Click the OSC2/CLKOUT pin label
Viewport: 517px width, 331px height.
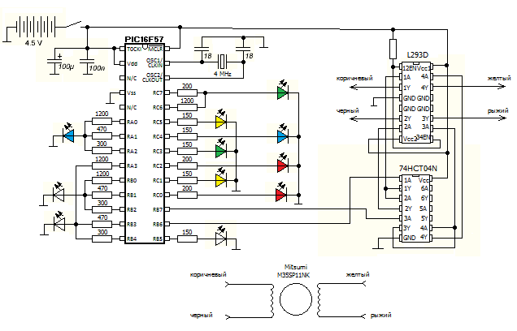point(152,77)
